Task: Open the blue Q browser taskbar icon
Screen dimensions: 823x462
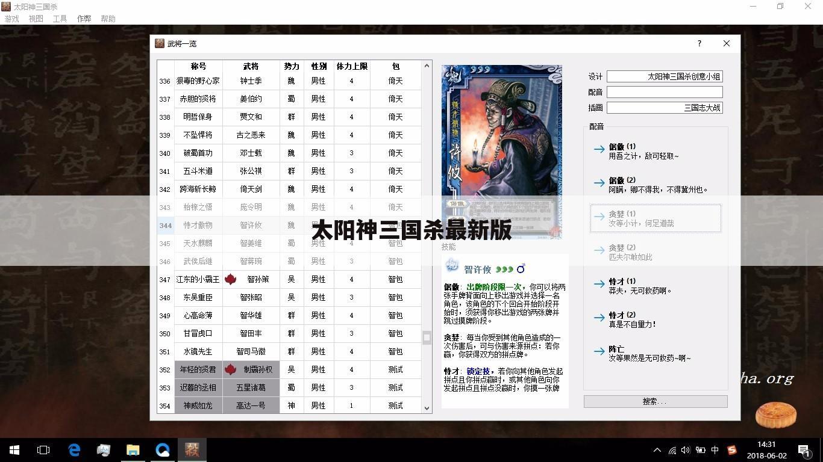Action: [x=162, y=449]
